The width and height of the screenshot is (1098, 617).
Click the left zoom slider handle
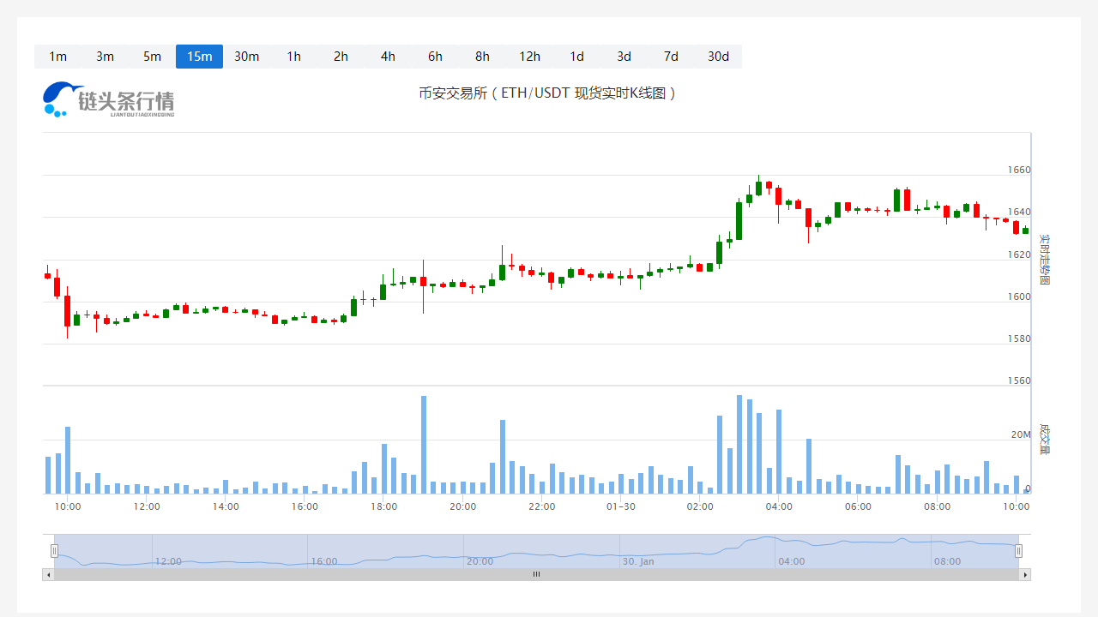coord(54,551)
